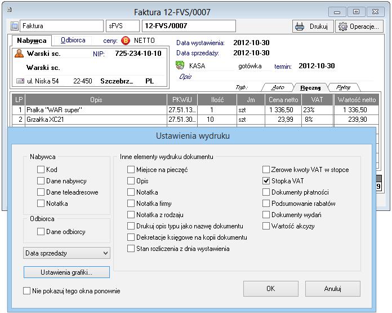Enable Dane odbiorcy checkbox
The height and width of the screenshot is (313, 392).
[41, 232]
